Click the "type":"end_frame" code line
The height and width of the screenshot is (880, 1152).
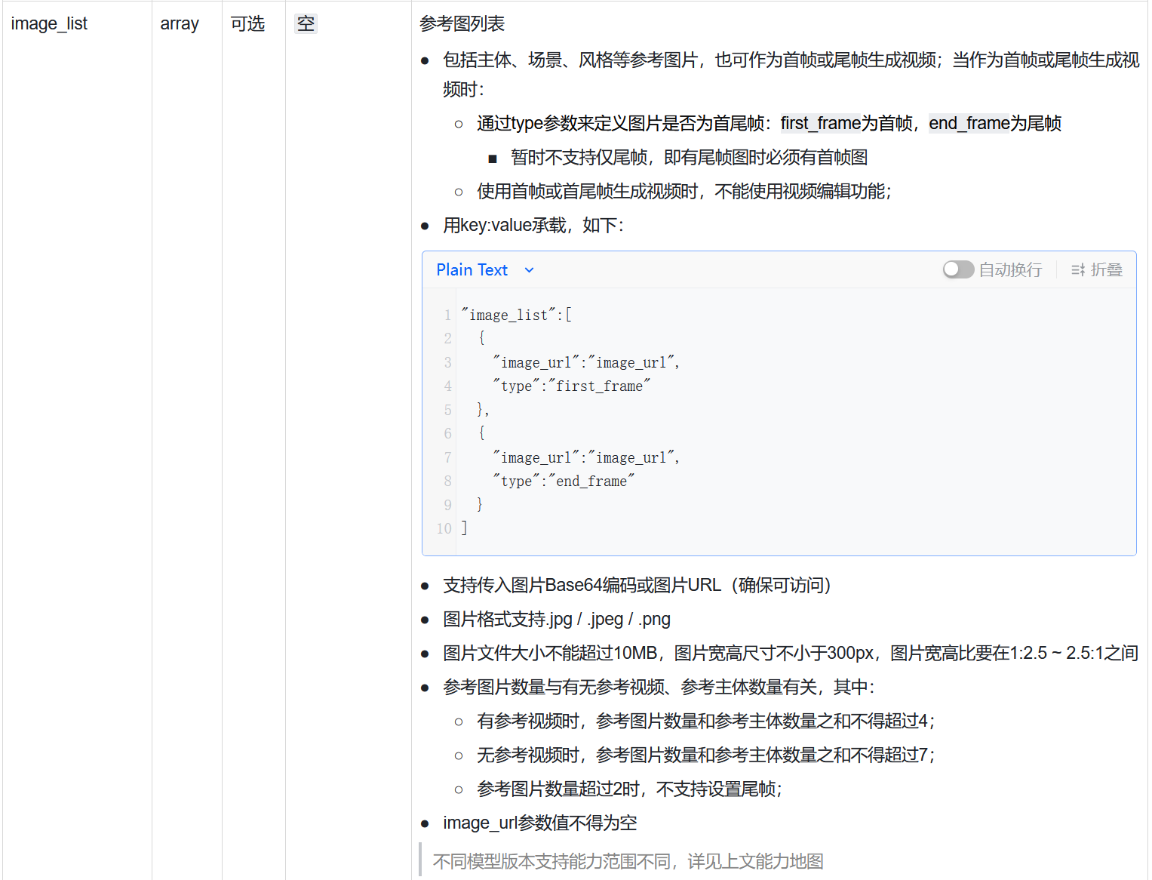[564, 482]
